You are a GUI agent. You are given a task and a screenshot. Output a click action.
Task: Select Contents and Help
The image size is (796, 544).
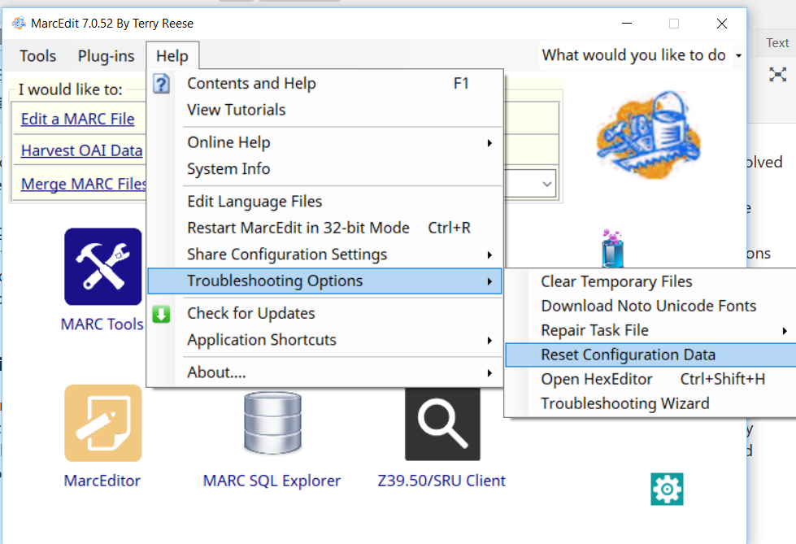(x=325, y=83)
